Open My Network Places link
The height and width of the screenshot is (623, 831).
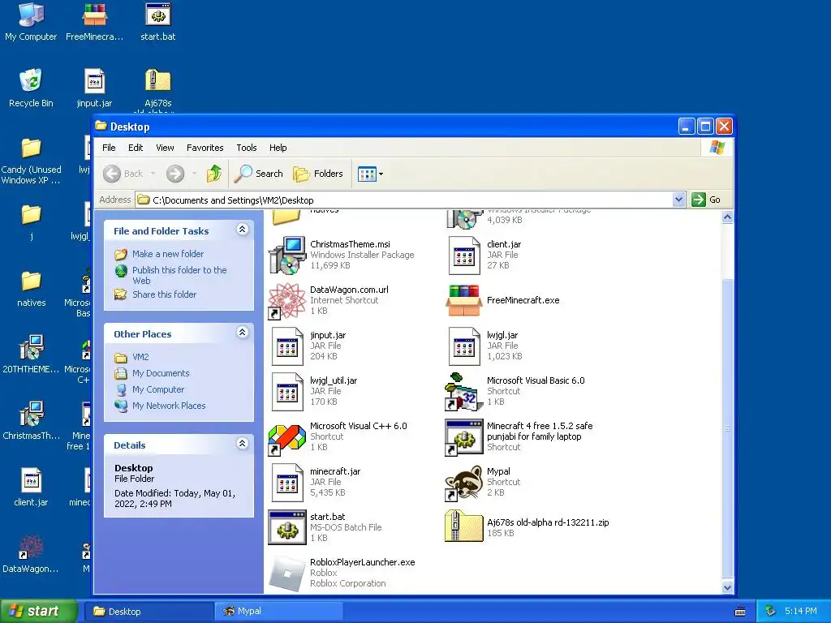(169, 406)
